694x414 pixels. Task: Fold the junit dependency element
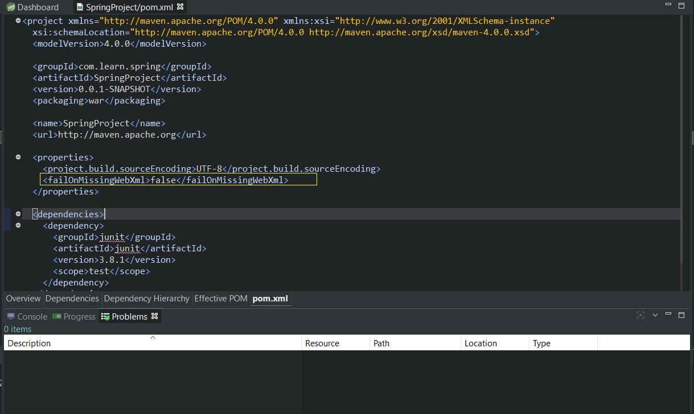18,225
